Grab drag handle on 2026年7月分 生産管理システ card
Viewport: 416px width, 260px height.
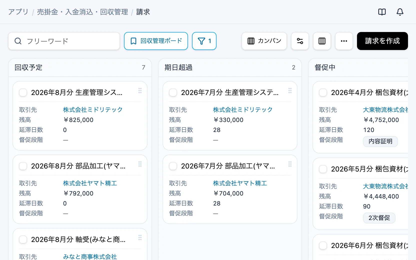point(290,90)
